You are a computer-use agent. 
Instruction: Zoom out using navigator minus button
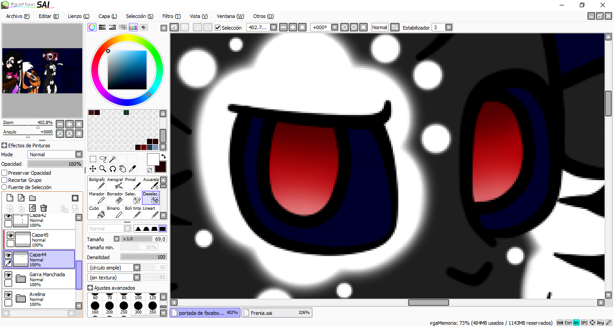pyautogui.click(x=60, y=124)
